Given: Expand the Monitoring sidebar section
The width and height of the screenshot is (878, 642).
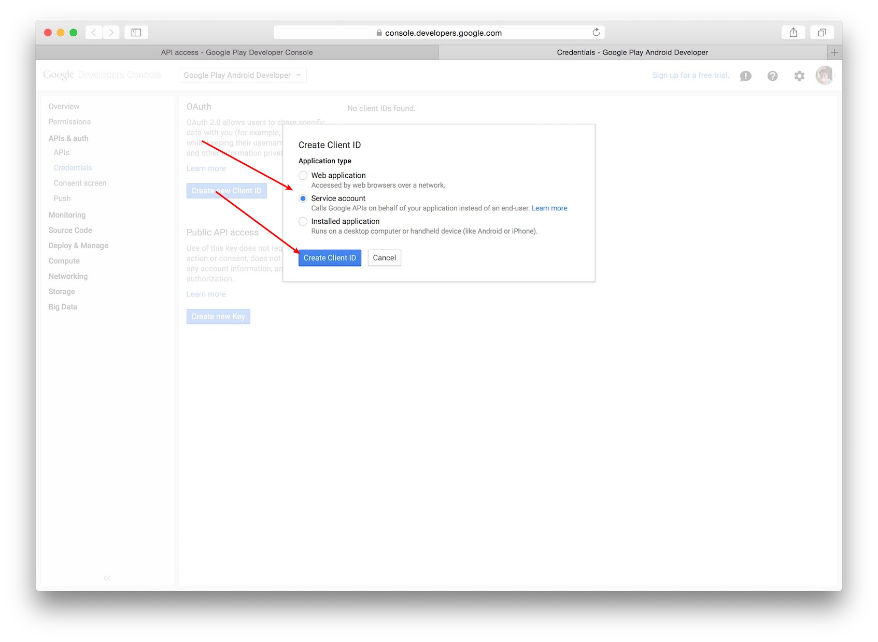Looking at the screenshot, I should click(x=67, y=215).
